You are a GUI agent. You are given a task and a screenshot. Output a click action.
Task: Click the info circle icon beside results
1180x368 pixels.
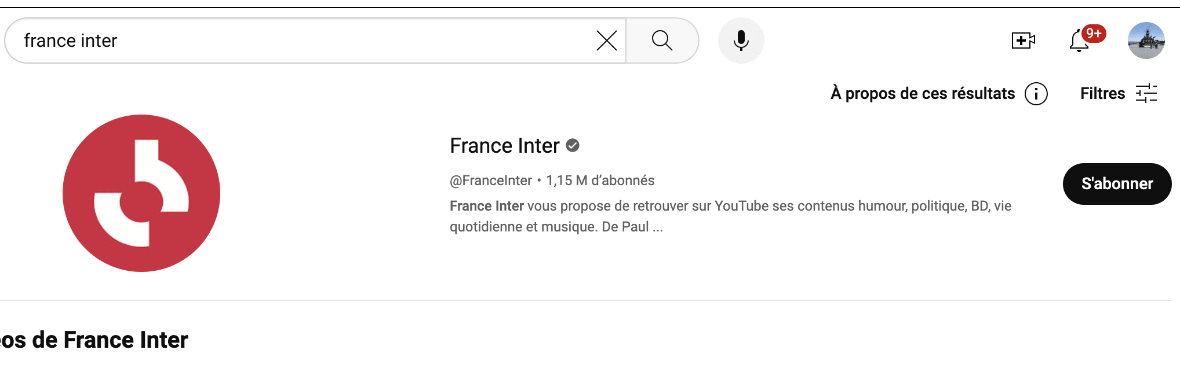(x=1036, y=94)
